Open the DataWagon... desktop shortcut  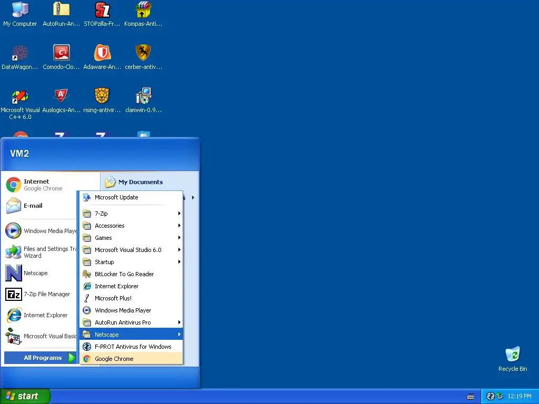(20, 57)
